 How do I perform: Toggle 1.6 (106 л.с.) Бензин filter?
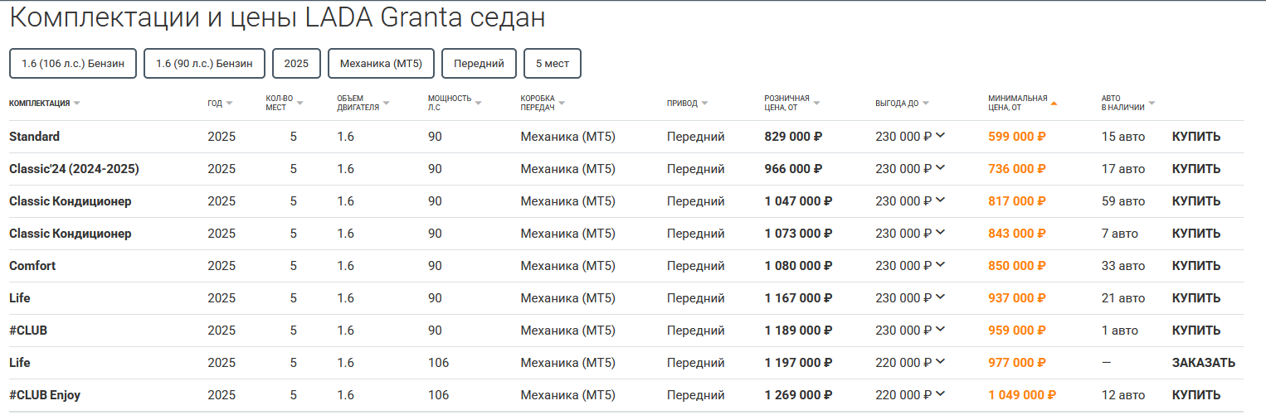point(73,64)
